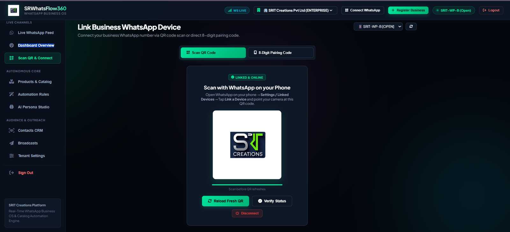Click the SRIT Creations QR image
Viewport: 510px width, 232px height.
coord(247,145)
